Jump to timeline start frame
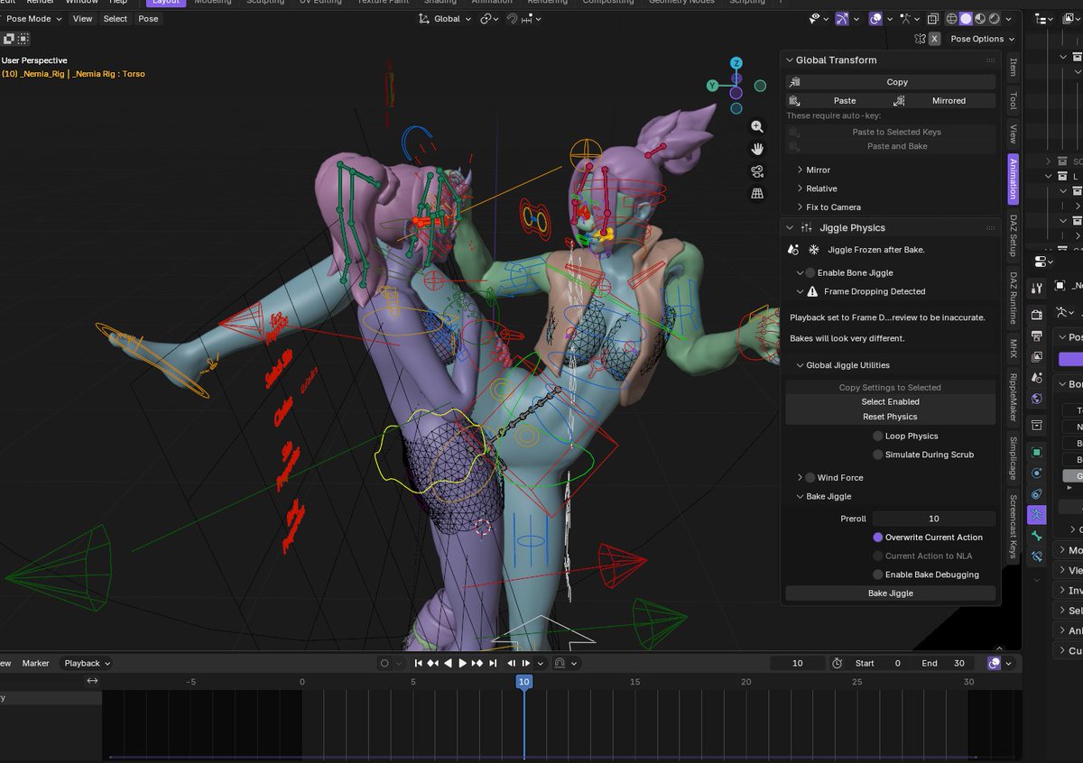 tap(418, 663)
